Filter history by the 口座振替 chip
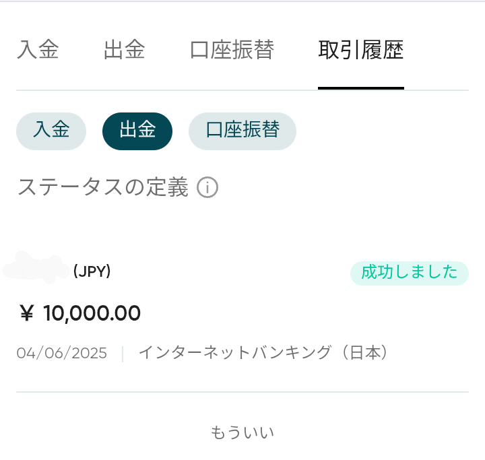Screen dimensions: 485x460 click(243, 131)
